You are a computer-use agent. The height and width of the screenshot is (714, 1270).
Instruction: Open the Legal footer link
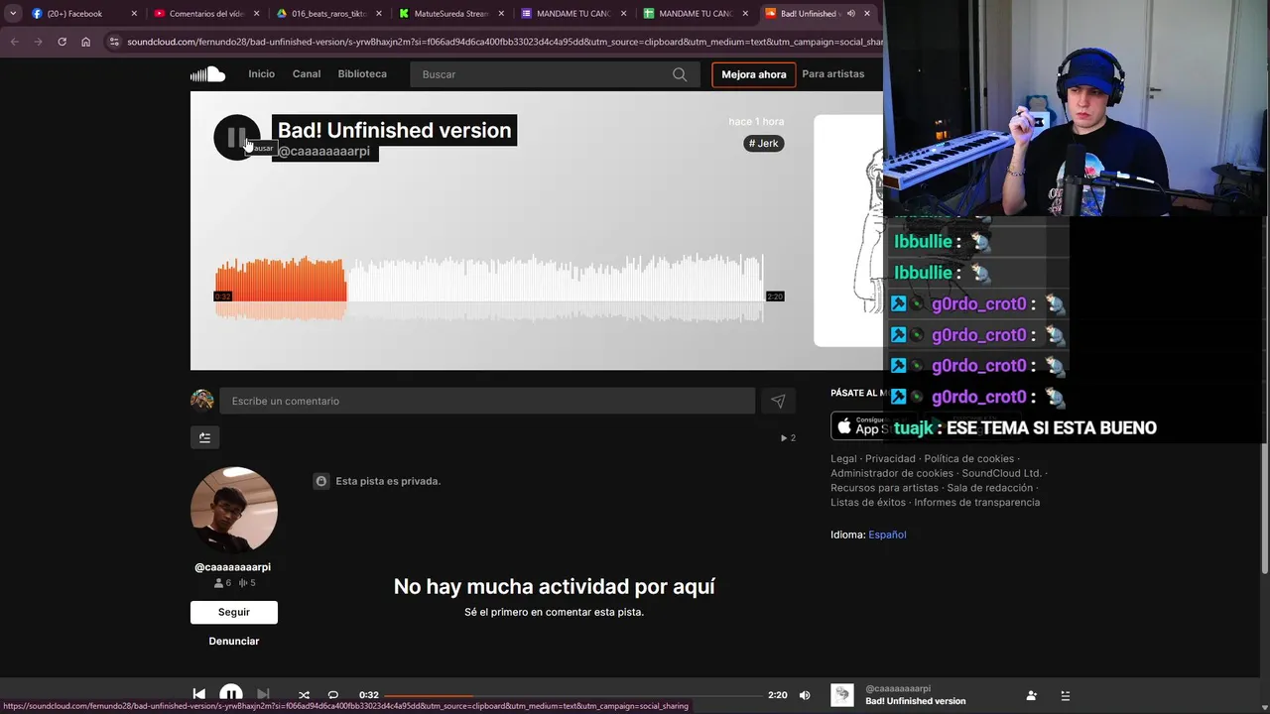click(x=843, y=459)
